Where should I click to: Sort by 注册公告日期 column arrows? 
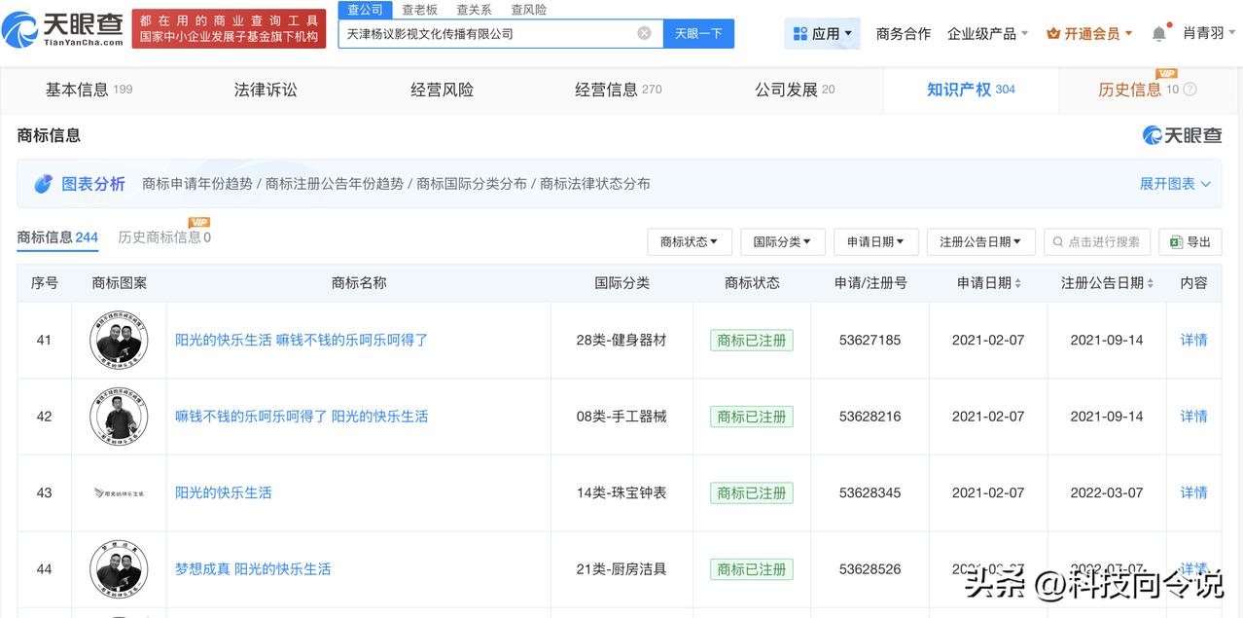tap(1151, 283)
